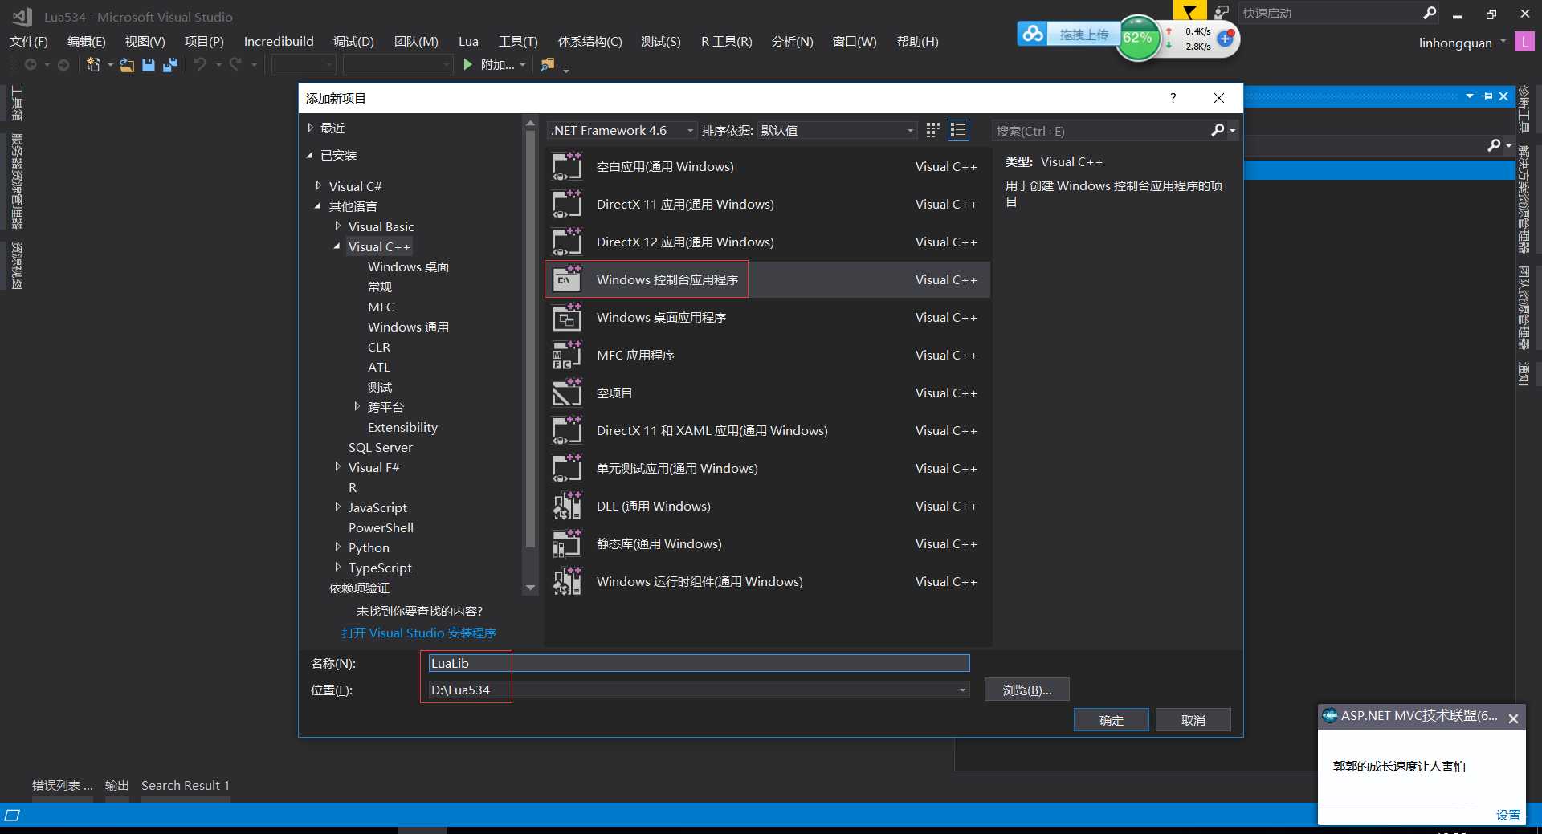Switch templates to small list view

click(958, 130)
